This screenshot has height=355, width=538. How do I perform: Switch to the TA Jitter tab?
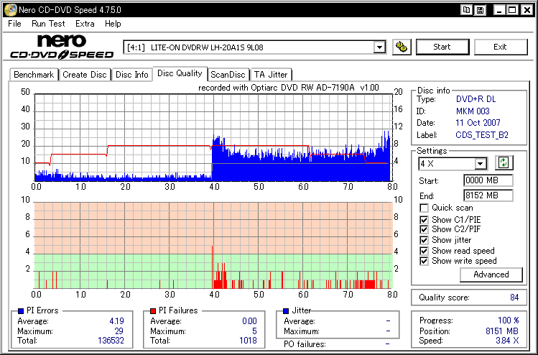(x=271, y=75)
